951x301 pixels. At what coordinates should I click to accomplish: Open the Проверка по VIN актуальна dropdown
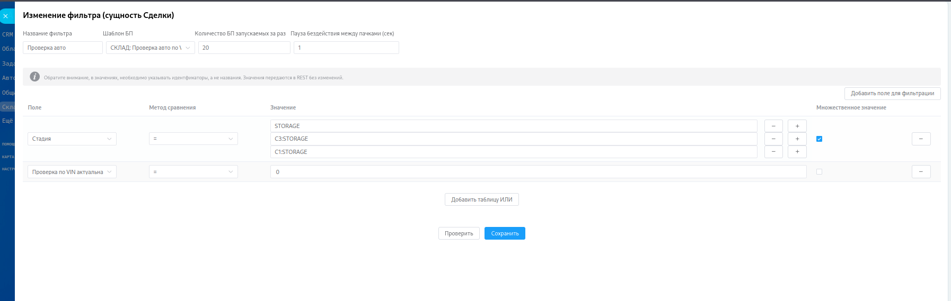tap(72, 172)
